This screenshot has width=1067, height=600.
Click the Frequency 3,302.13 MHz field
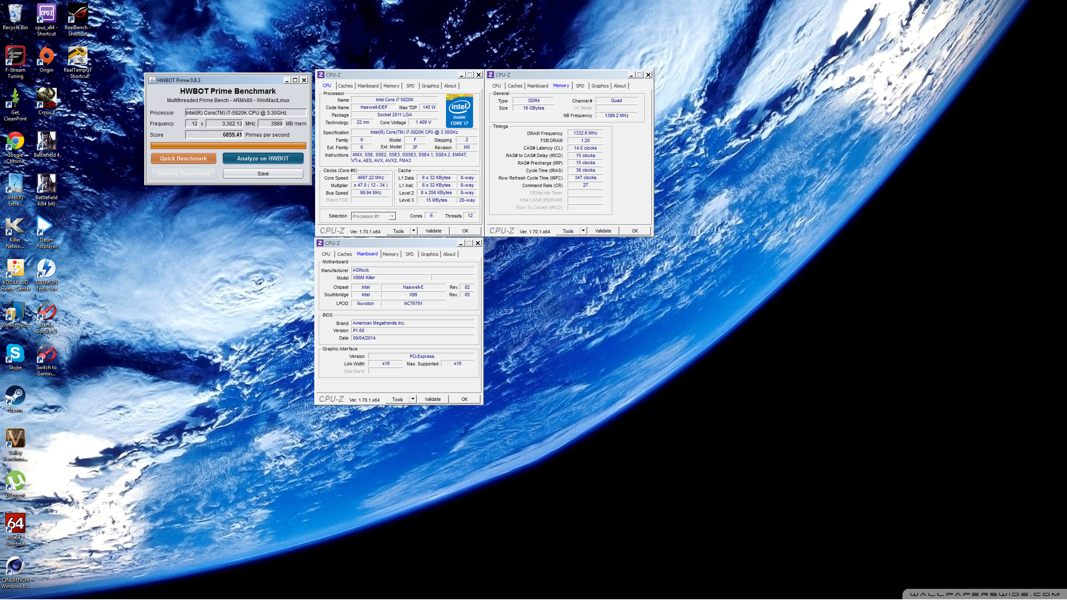coord(224,123)
